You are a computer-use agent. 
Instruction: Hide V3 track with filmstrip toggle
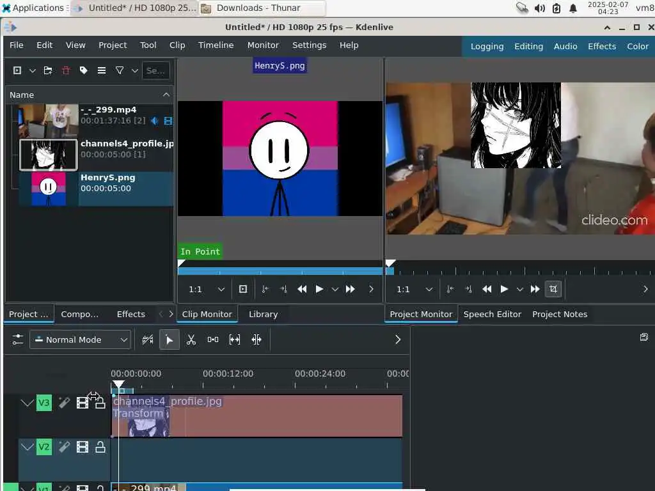click(x=83, y=403)
